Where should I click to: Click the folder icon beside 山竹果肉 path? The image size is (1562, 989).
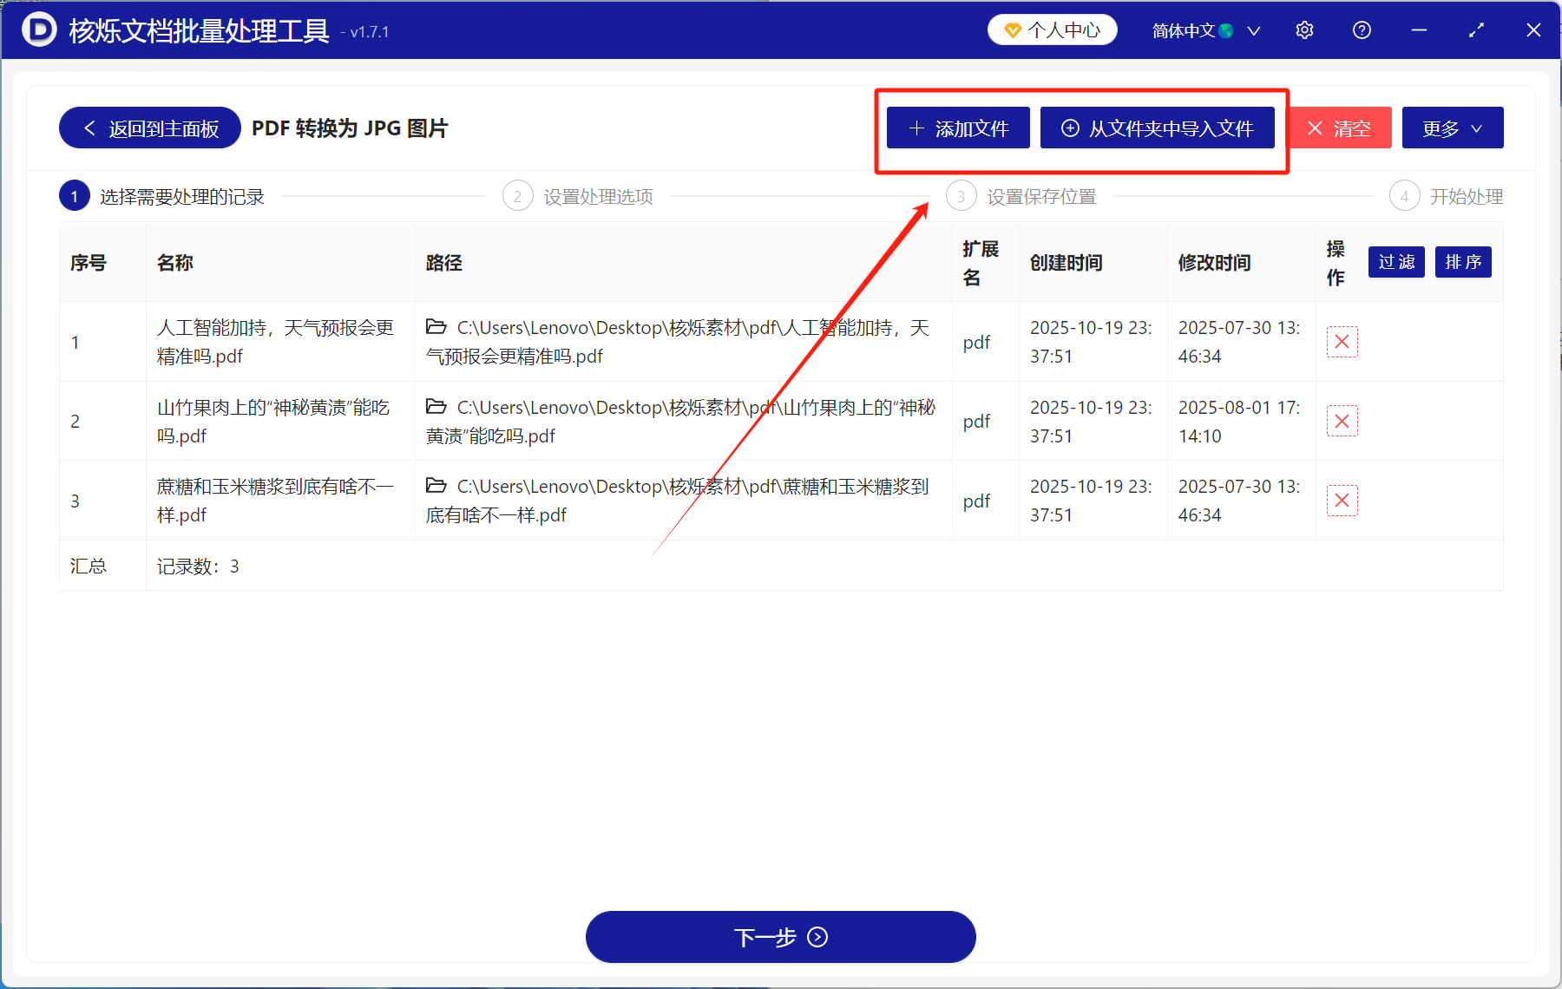coord(436,406)
